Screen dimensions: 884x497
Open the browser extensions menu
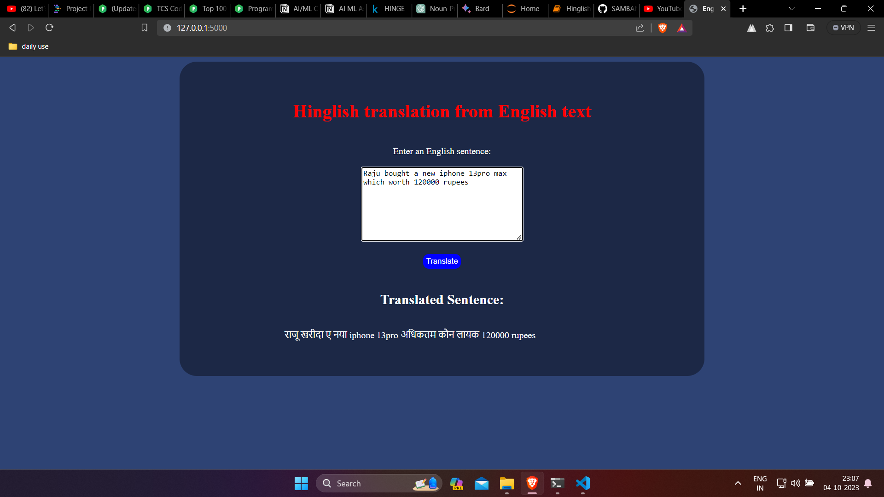click(x=770, y=28)
